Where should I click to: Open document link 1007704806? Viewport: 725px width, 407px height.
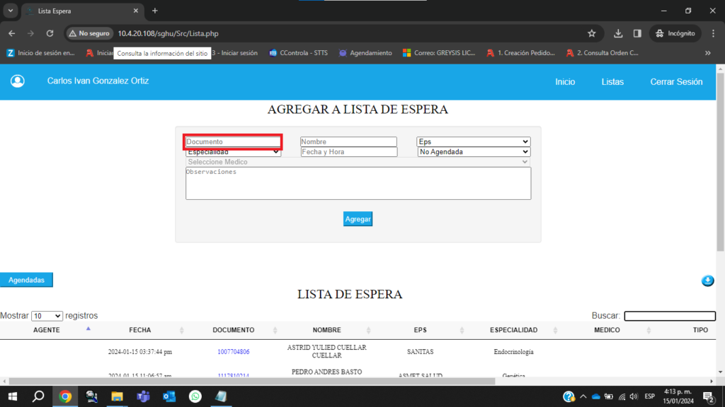(x=233, y=351)
